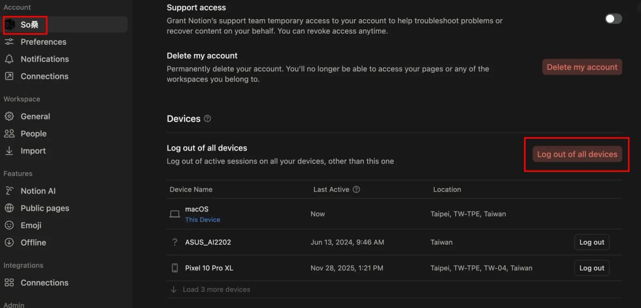Viewport: 641px width, 308px height.
Task: Click the red Delete my account button
Action: click(582, 67)
